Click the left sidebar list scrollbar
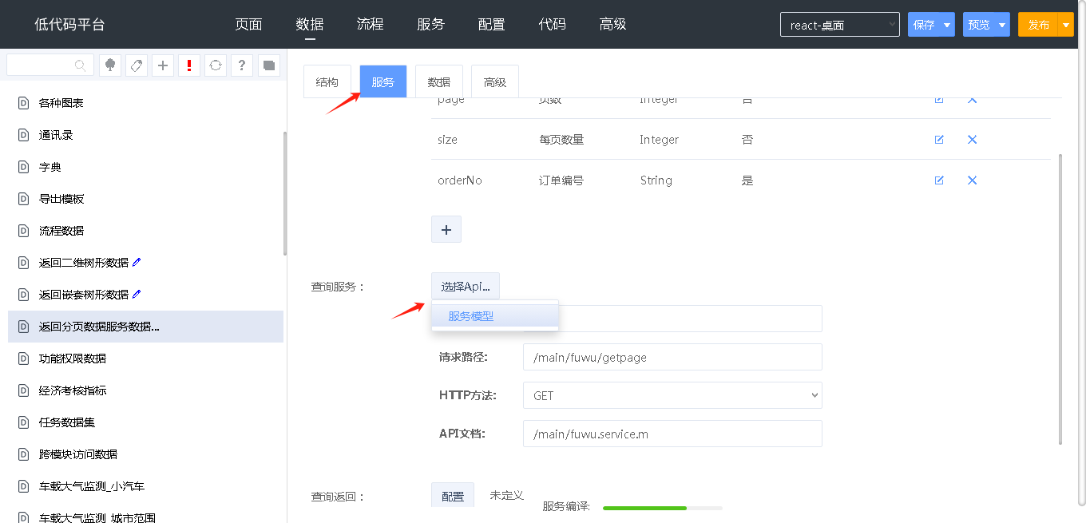 click(x=285, y=193)
